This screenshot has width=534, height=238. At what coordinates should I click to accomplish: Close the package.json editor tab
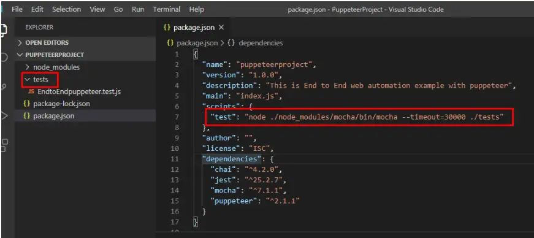point(221,28)
